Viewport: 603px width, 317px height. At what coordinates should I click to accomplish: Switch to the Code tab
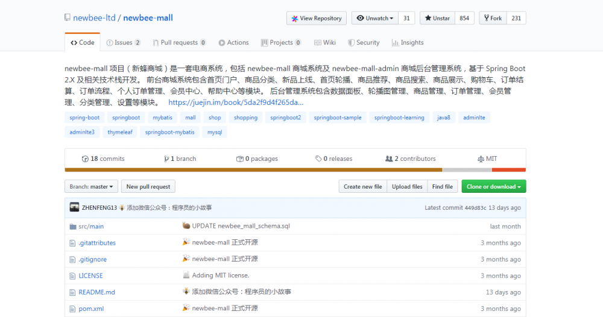tap(82, 42)
